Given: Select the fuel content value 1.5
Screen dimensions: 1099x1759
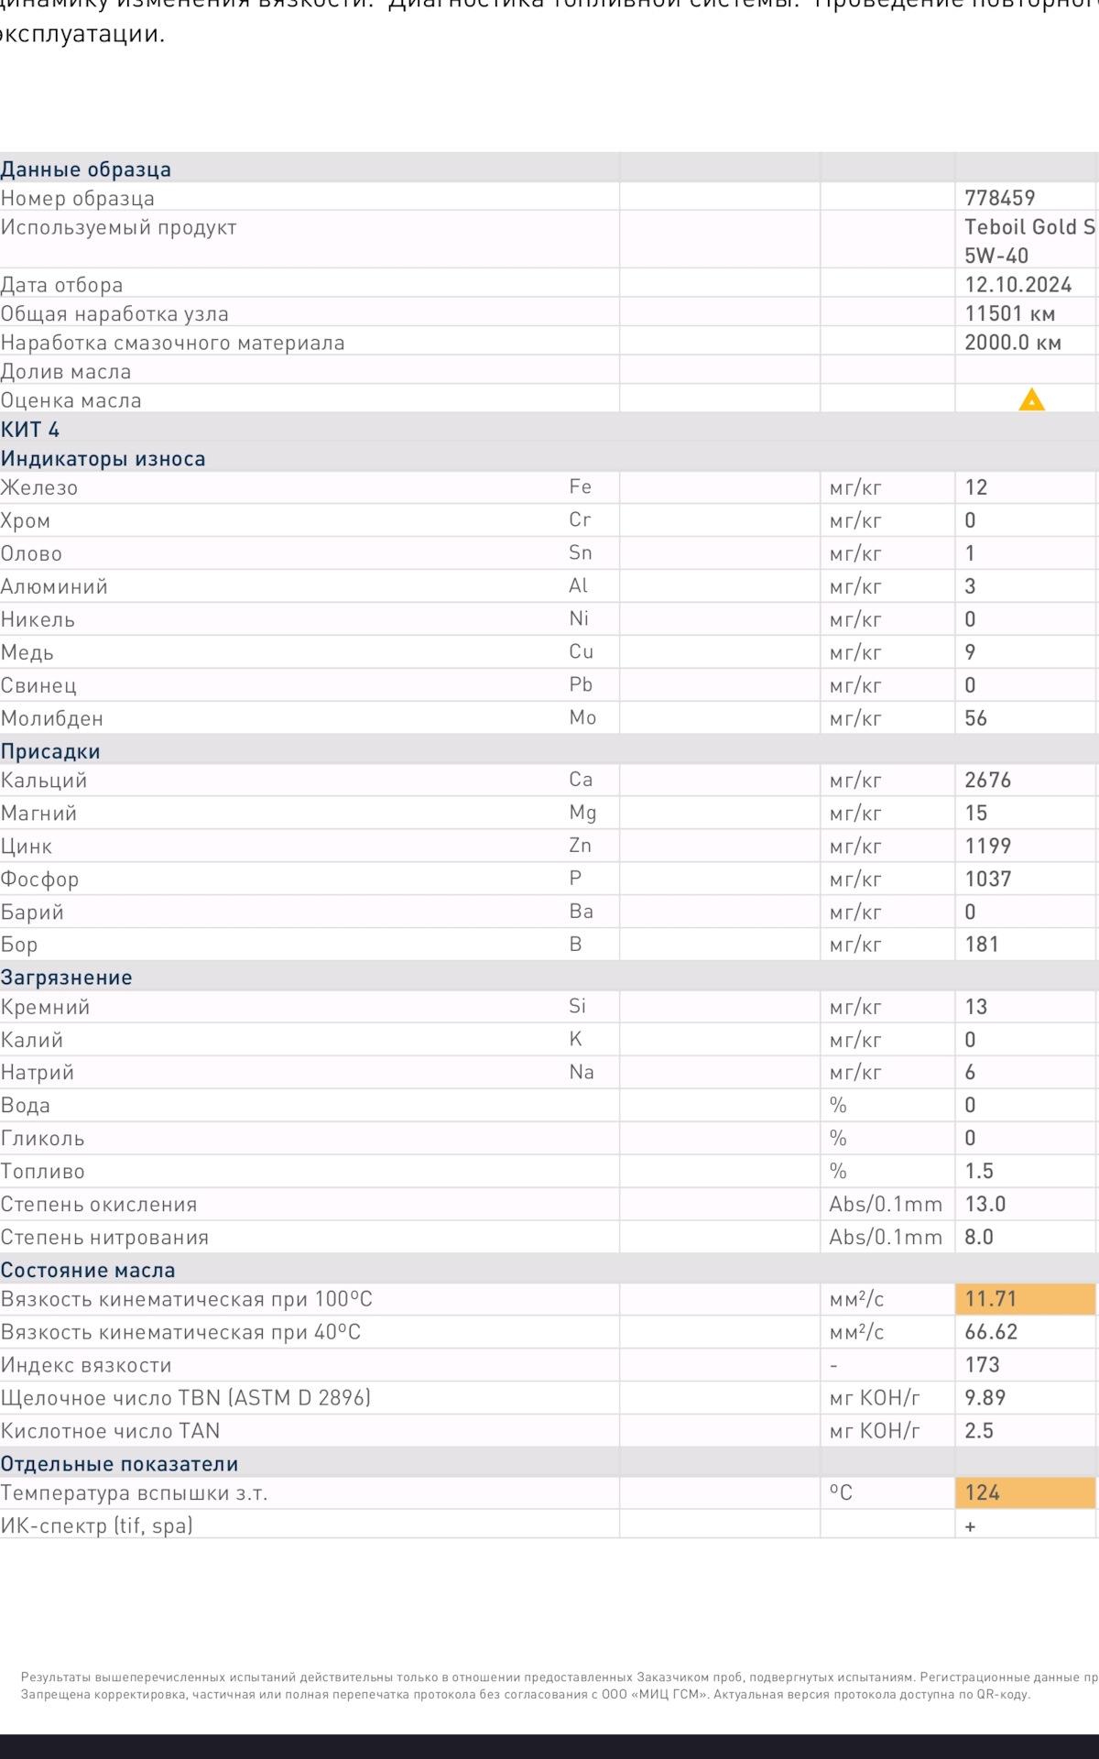Looking at the screenshot, I should (x=979, y=1171).
